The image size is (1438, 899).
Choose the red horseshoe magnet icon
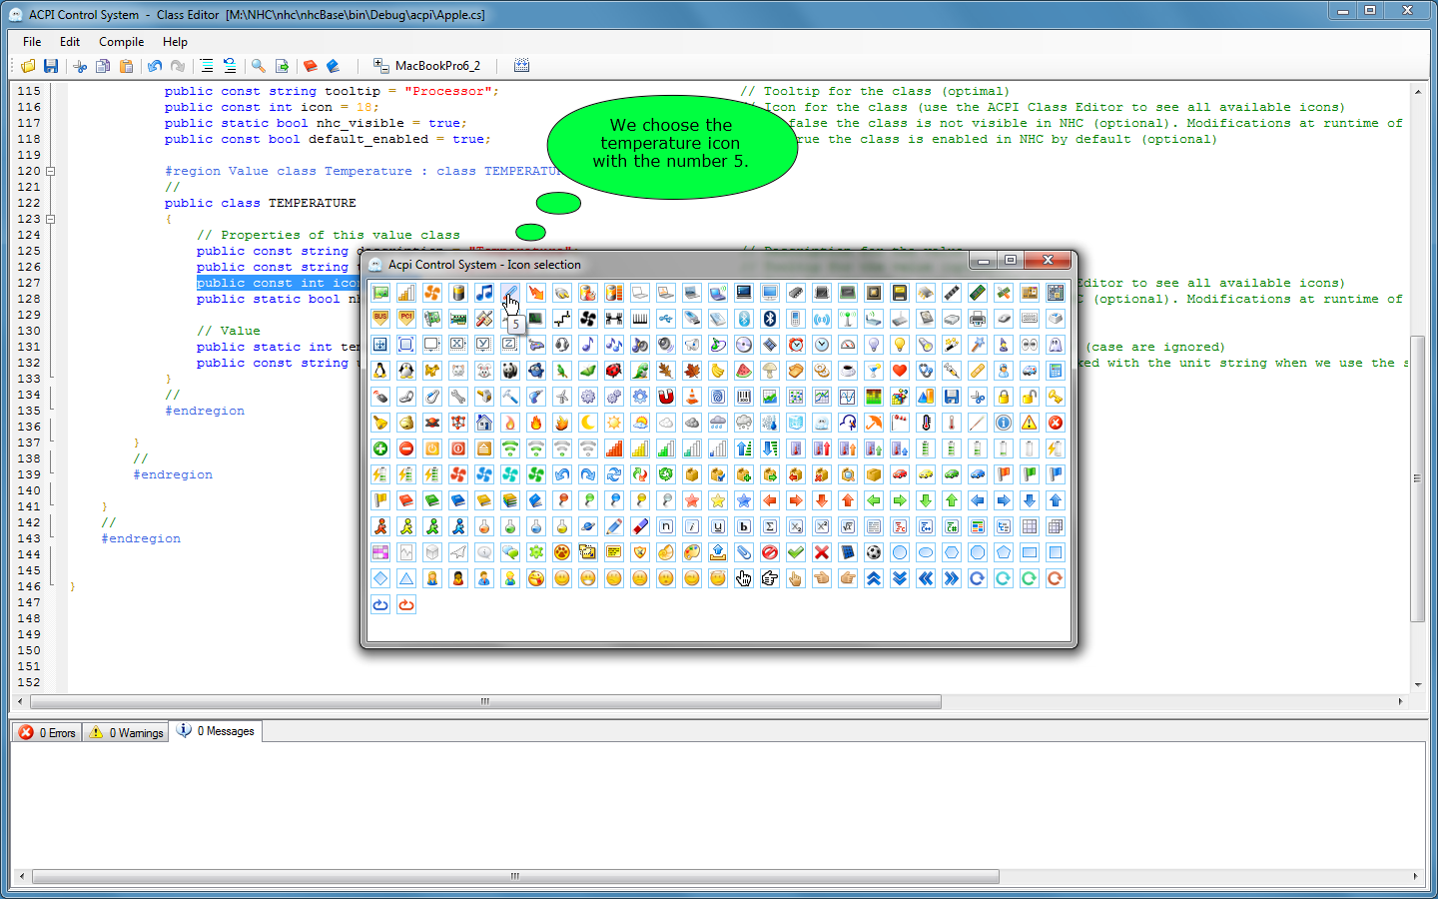click(666, 397)
